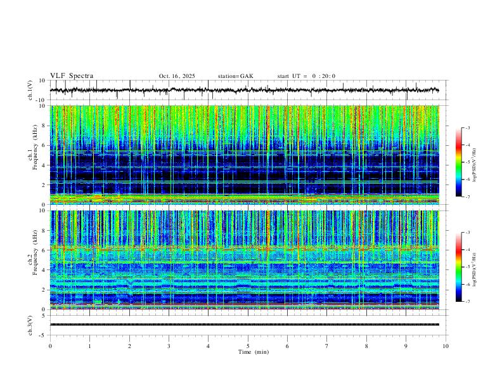
Task: Click the time axis tick label '2'
Action: point(129,346)
